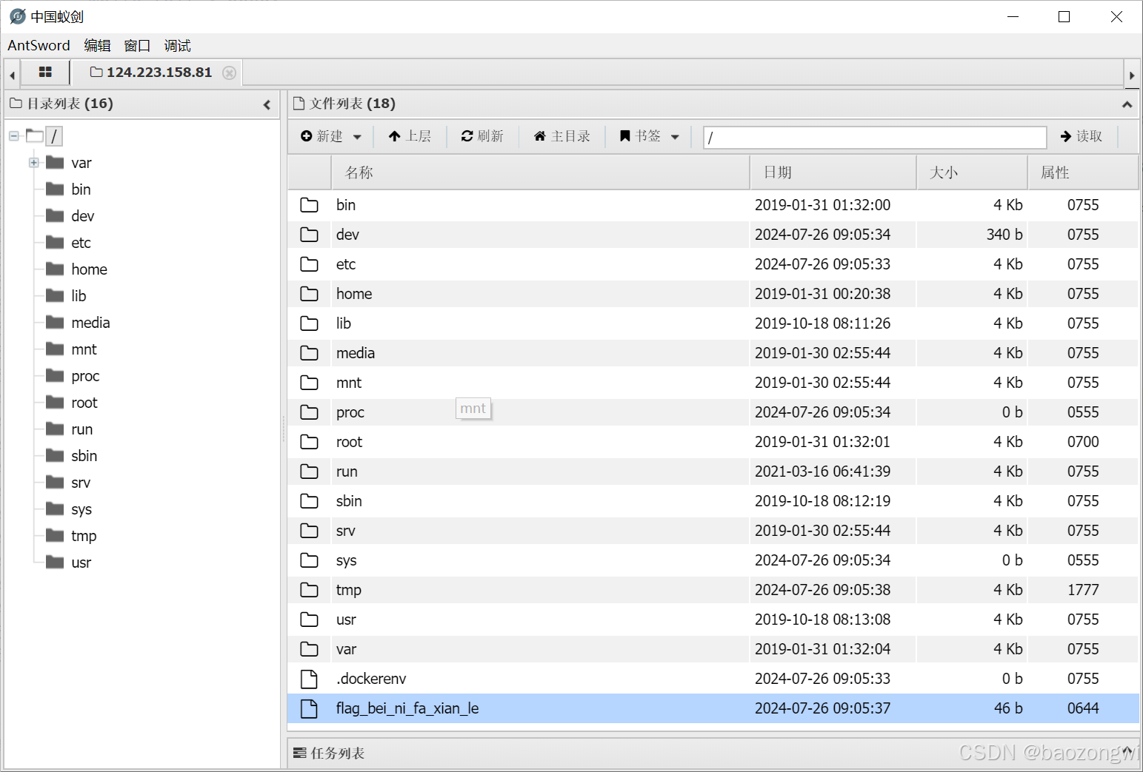Viewport: 1143px width, 772px height.
Task: Click proc folder icon in file list
Action: [309, 412]
